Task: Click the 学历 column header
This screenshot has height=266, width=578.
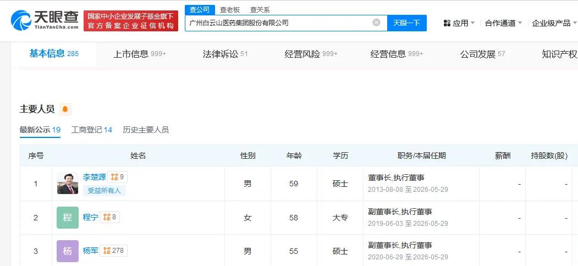Action: (340, 156)
